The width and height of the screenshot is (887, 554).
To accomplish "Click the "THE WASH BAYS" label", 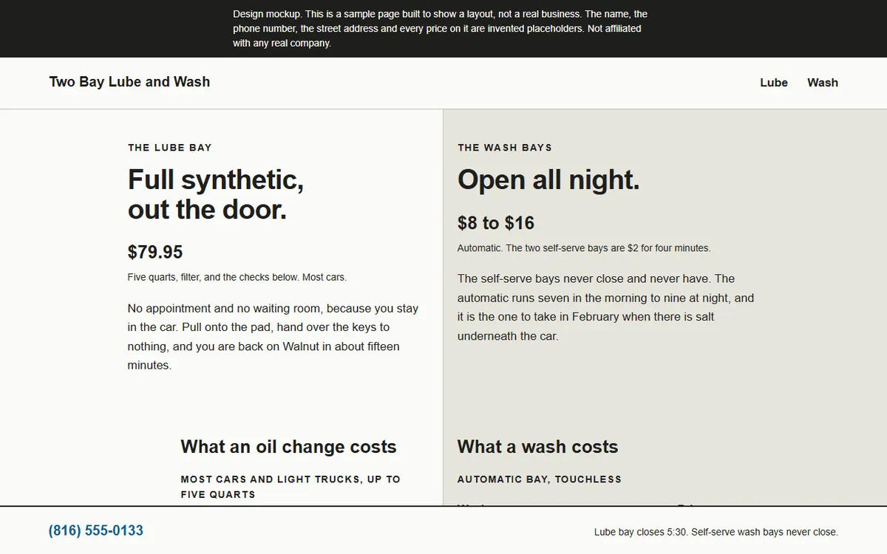I will click(505, 148).
